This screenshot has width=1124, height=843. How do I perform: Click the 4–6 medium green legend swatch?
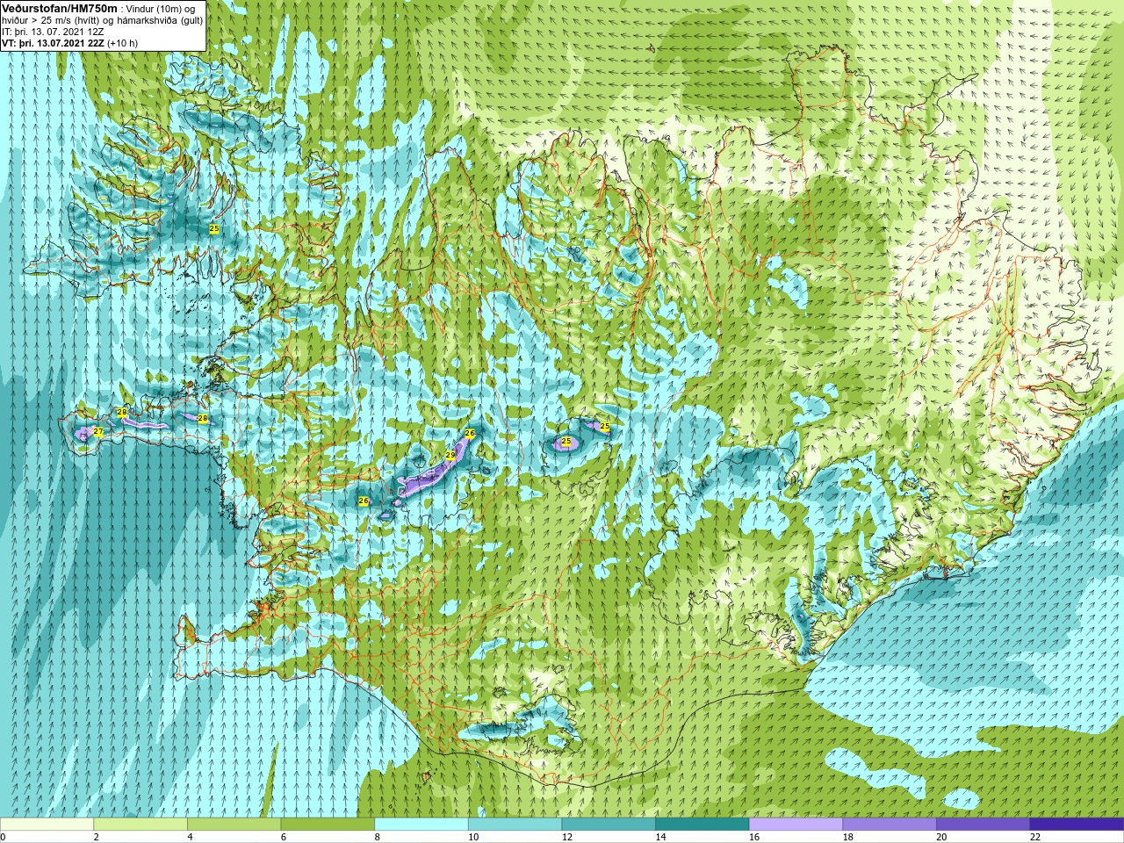click(234, 825)
